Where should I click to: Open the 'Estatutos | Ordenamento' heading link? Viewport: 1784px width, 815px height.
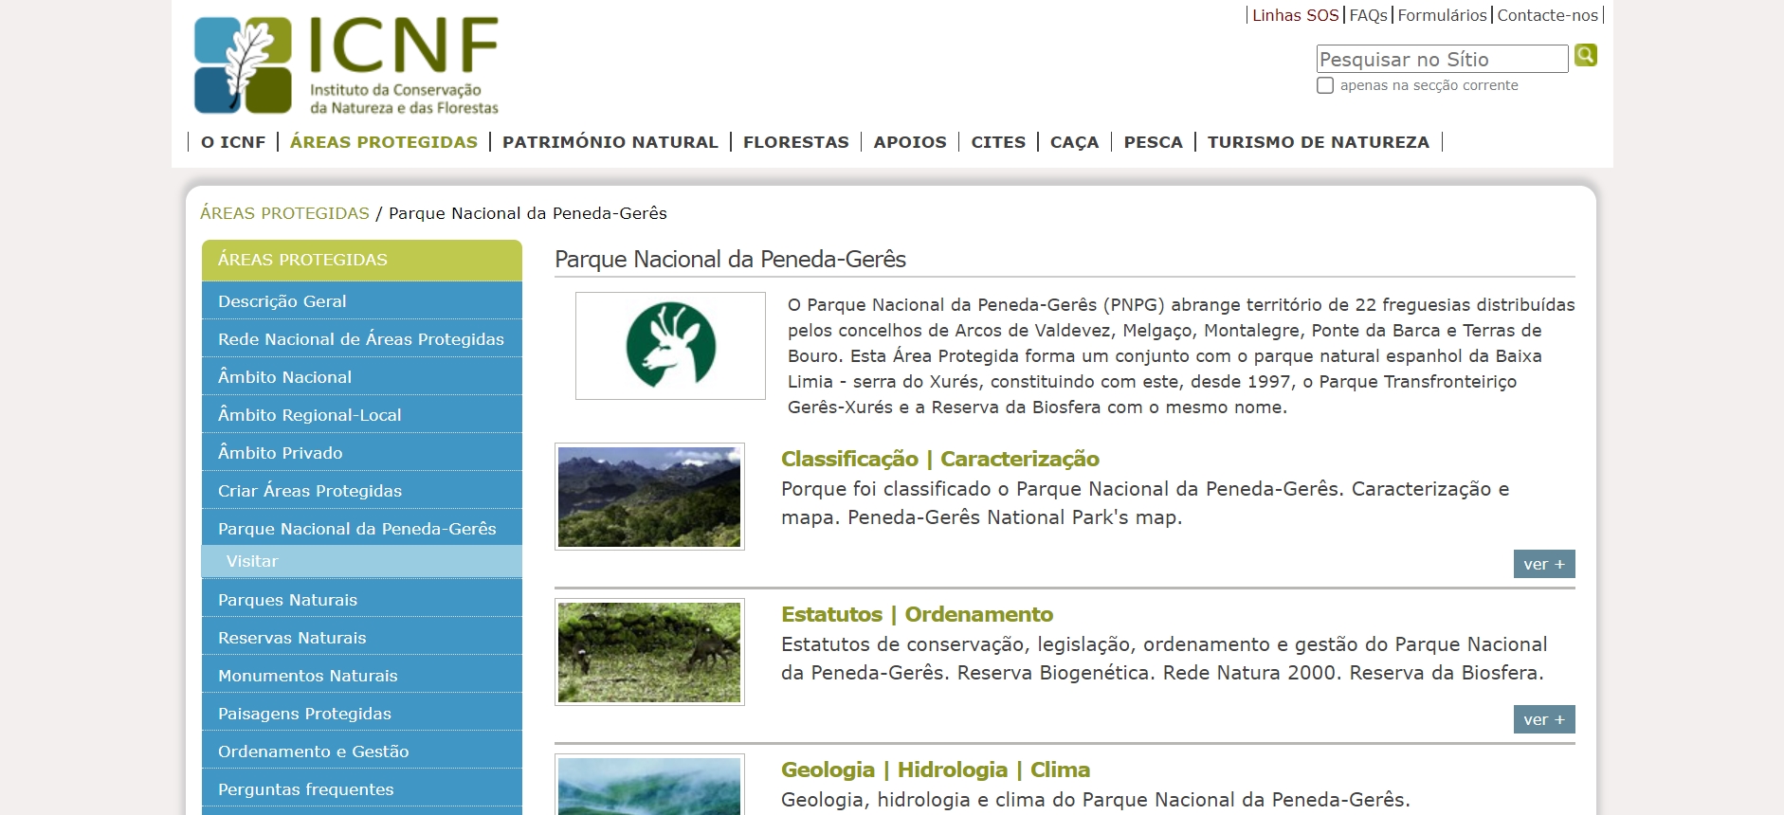point(917,614)
